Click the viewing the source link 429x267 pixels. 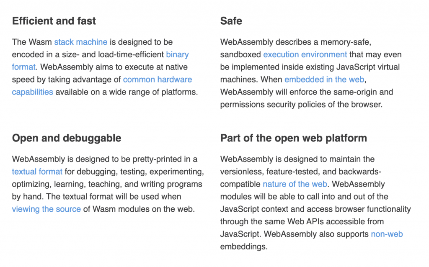[x=46, y=209]
